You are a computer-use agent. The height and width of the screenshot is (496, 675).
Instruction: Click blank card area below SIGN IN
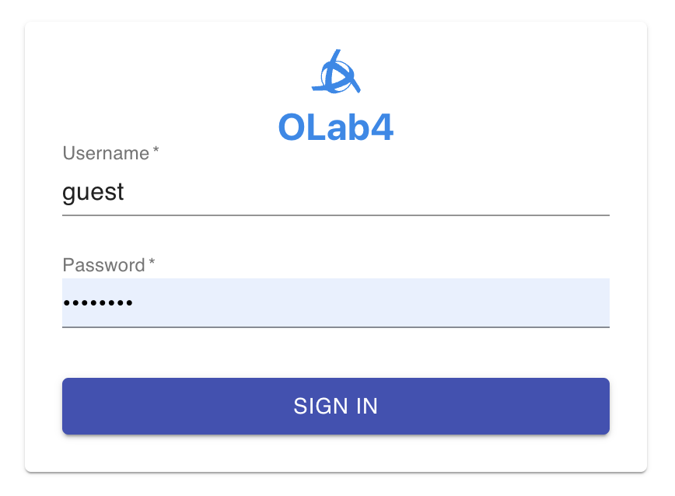[x=336, y=453]
